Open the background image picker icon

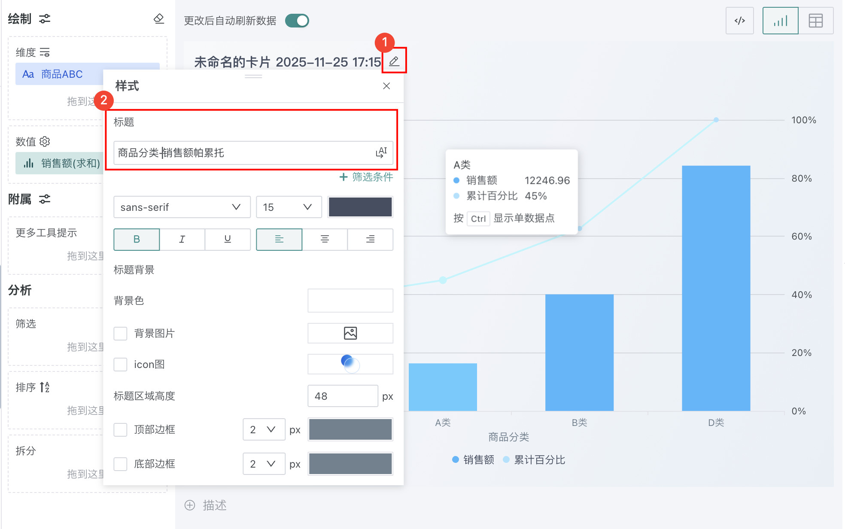point(350,333)
